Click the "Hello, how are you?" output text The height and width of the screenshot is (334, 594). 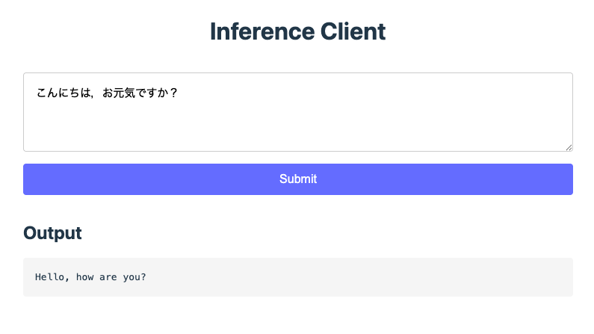pyautogui.click(x=90, y=277)
